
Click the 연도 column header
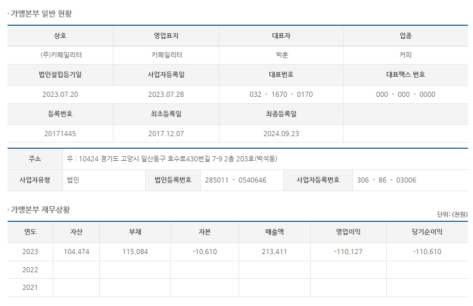[x=30, y=232]
